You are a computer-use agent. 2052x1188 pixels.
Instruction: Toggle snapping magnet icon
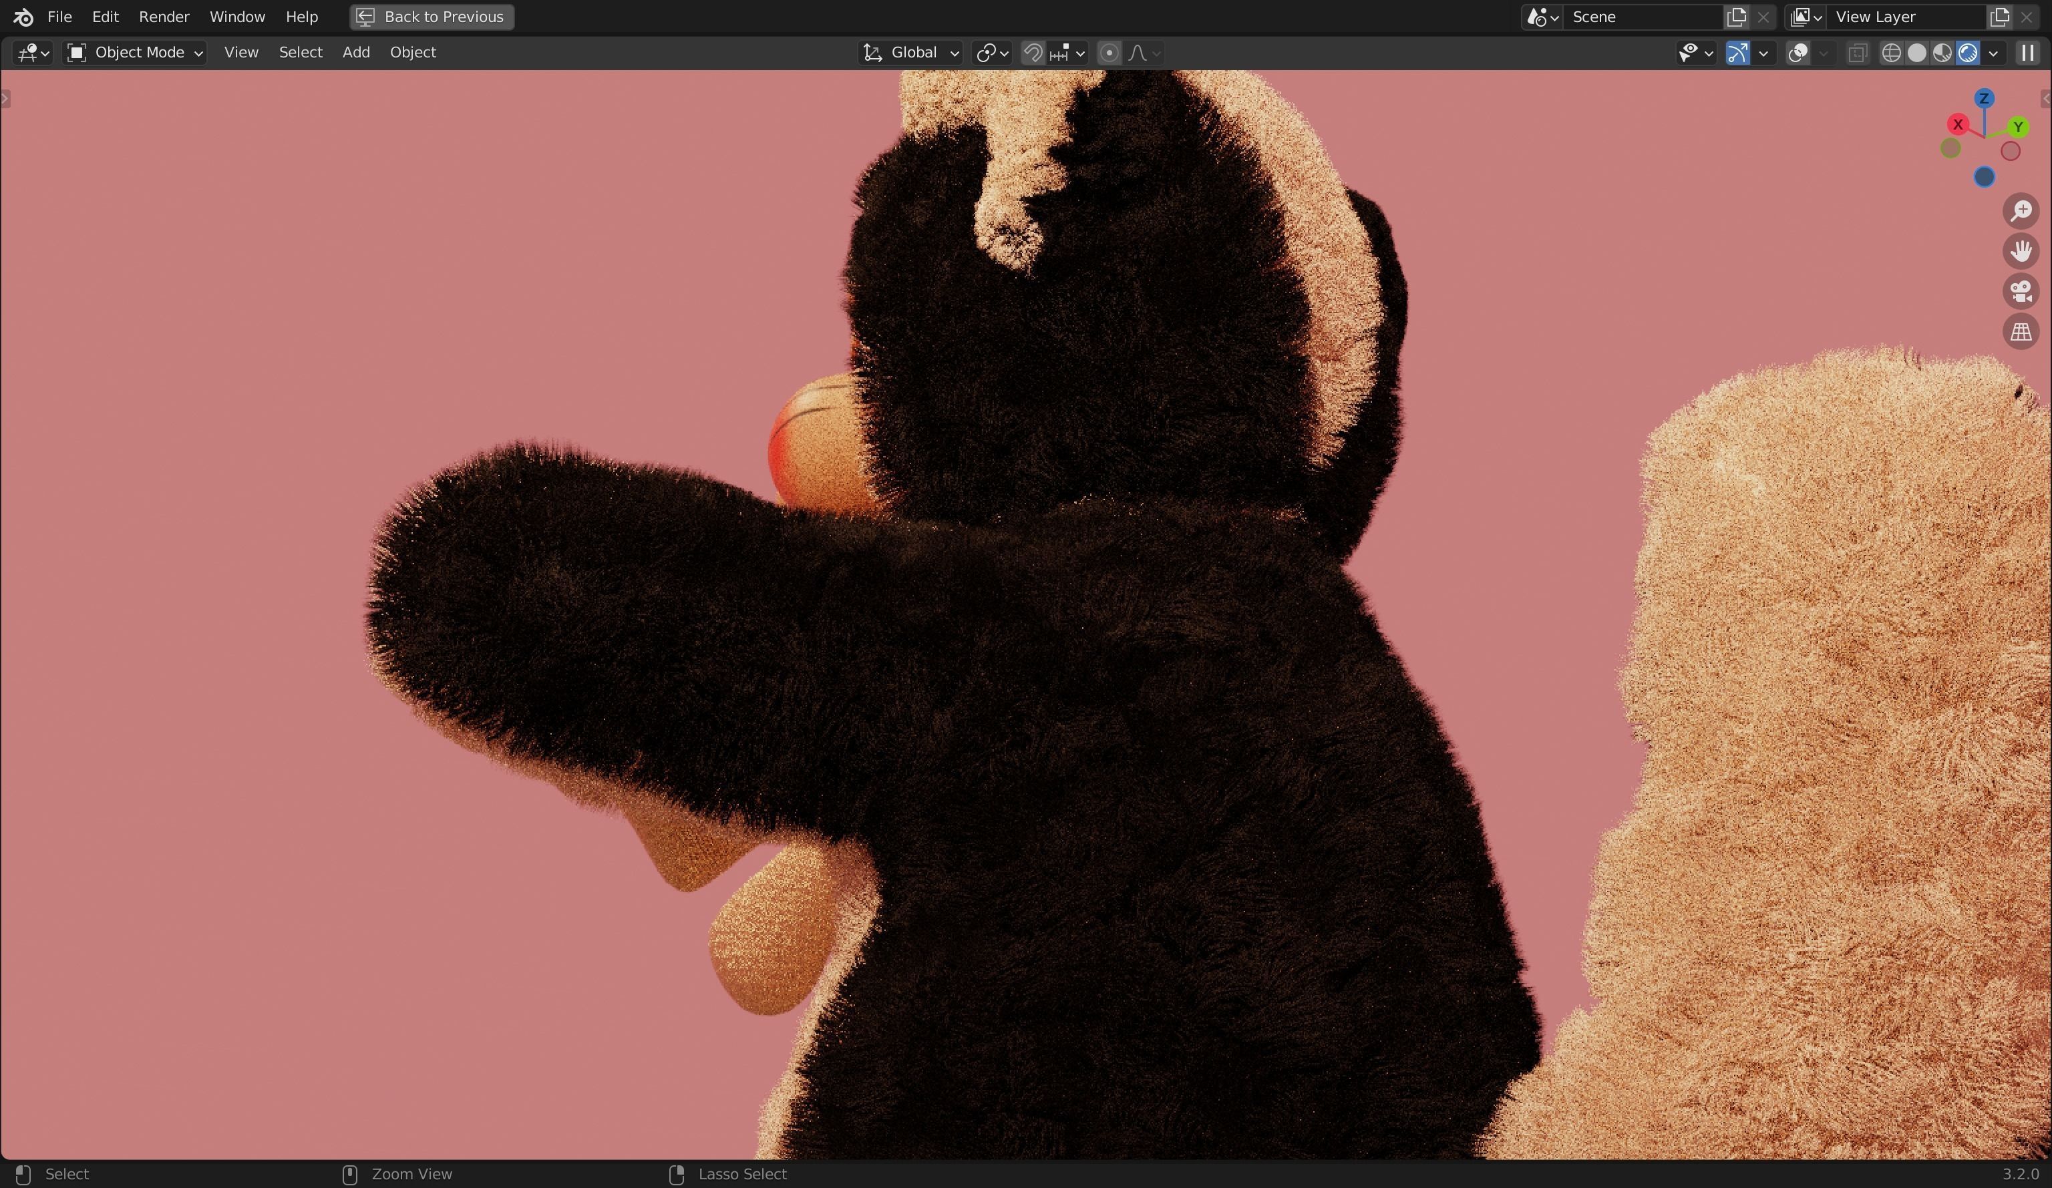point(1033,53)
